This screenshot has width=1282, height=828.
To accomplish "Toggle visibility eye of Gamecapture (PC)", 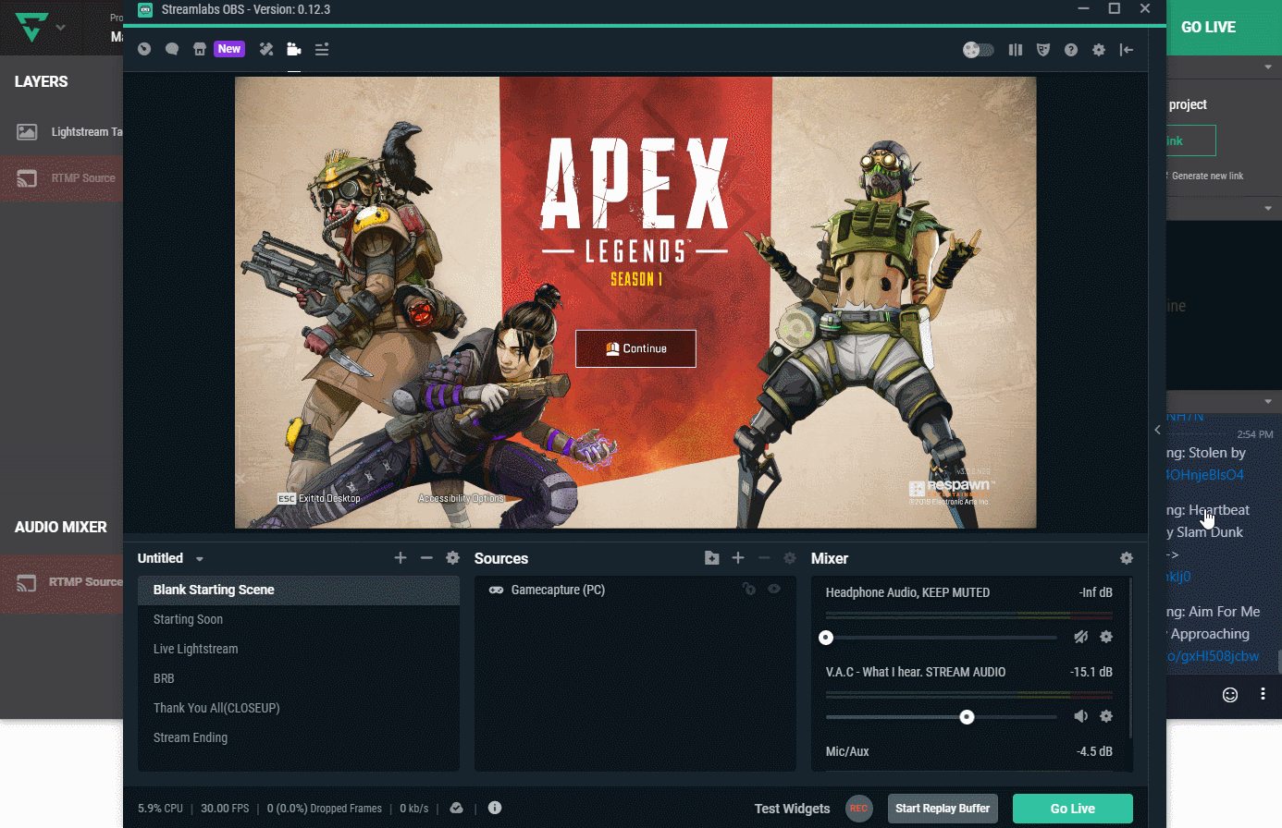I will [774, 589].
